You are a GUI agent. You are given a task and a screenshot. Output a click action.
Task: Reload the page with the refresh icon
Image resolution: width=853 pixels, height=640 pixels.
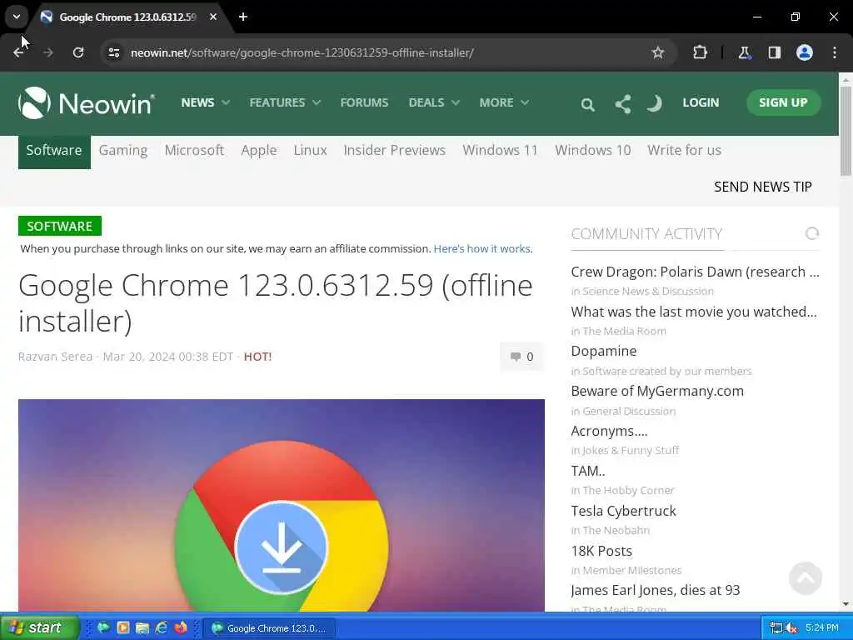(78, 52)
